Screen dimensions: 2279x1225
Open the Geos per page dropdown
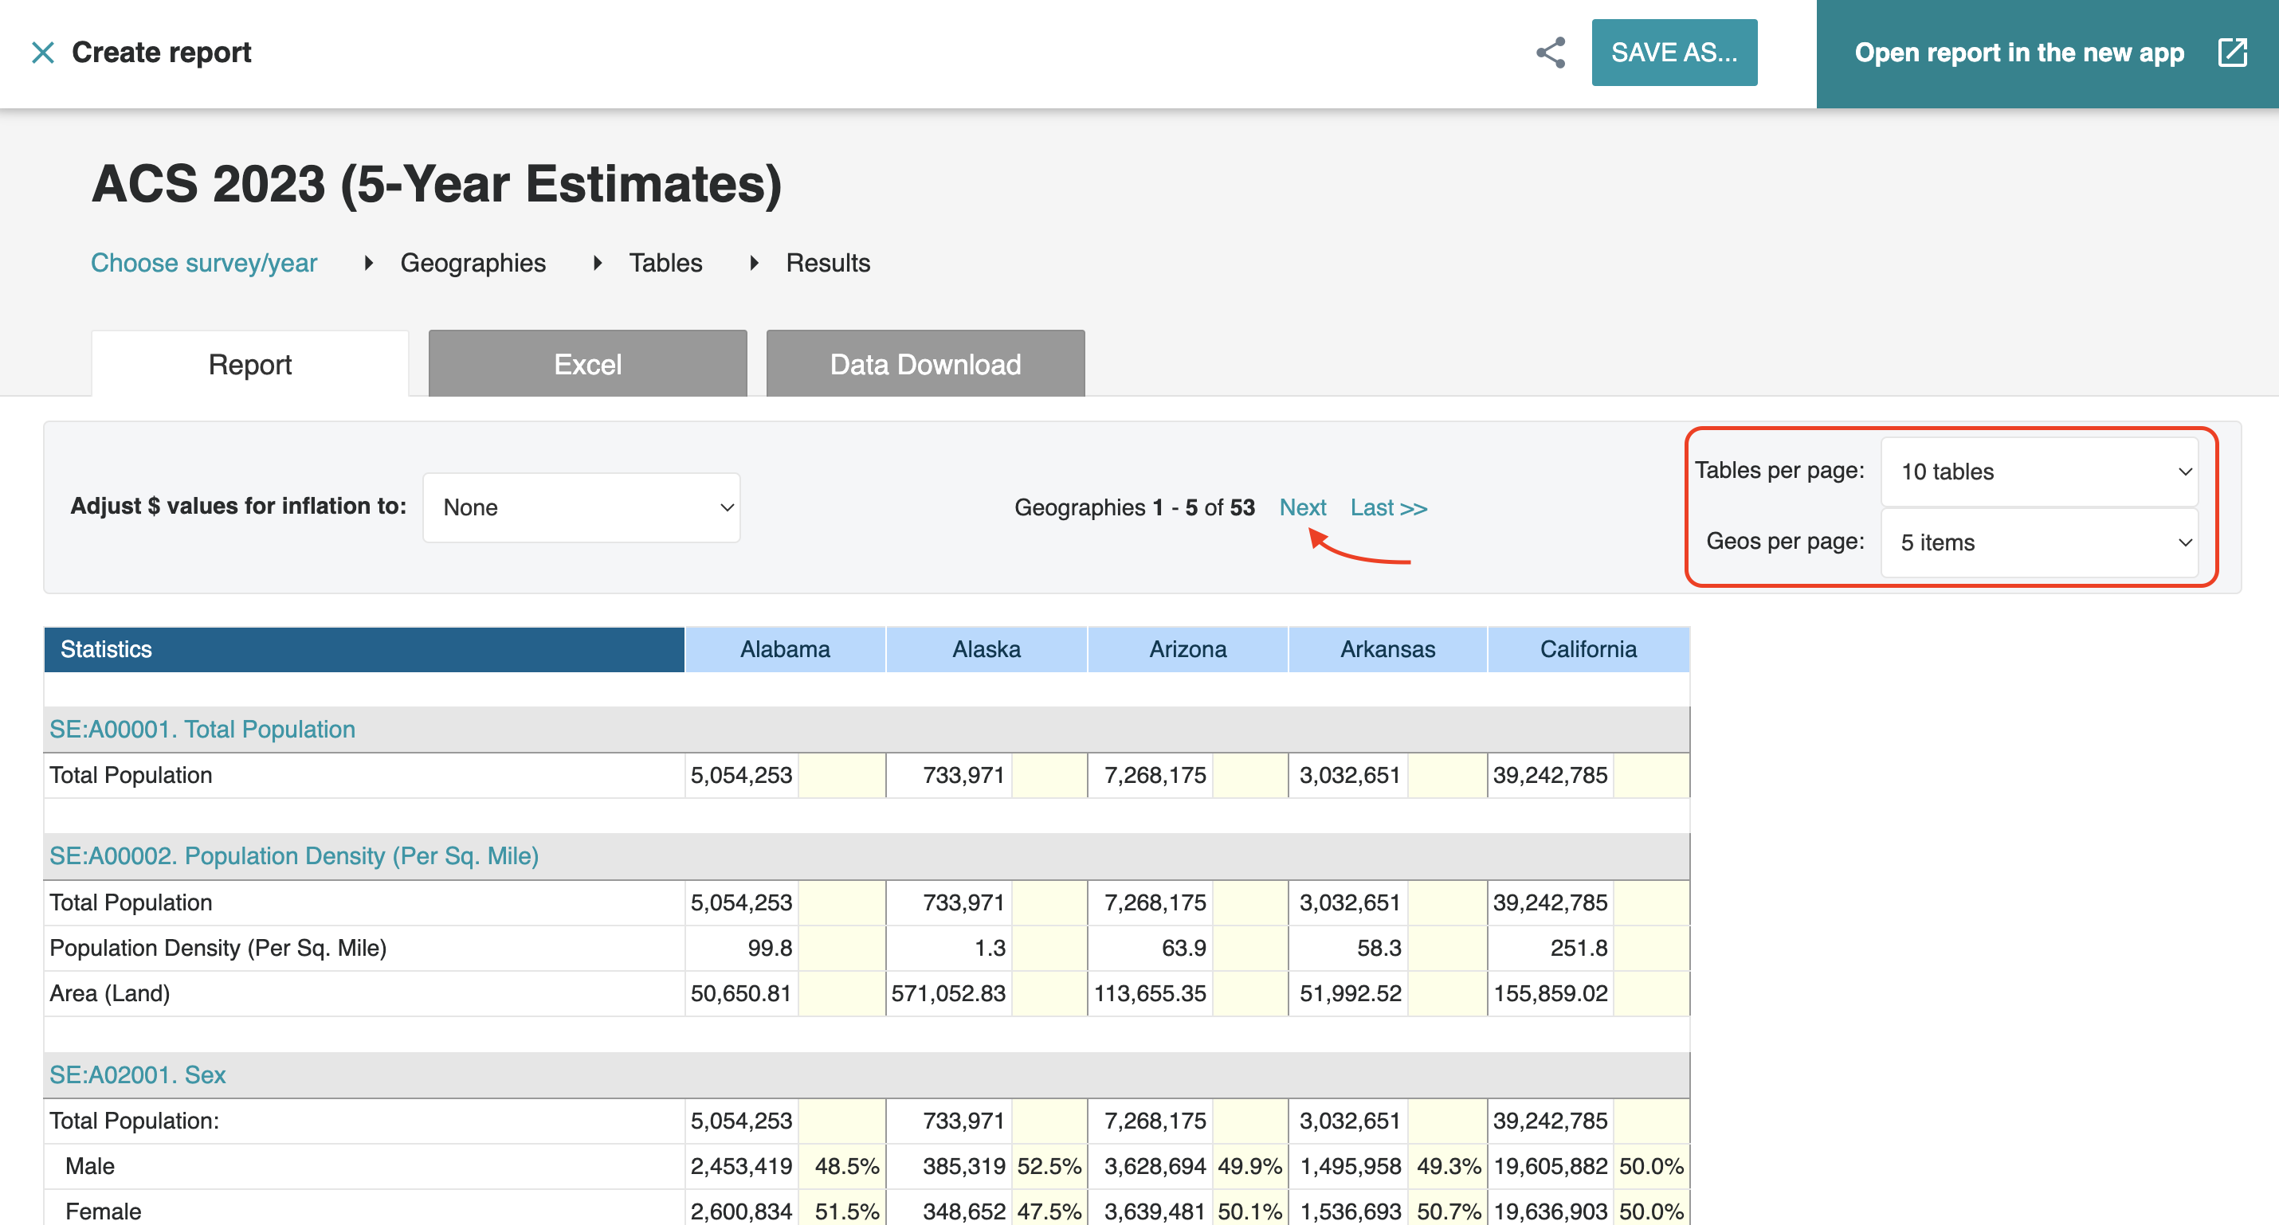click(x=2038, y=542)
